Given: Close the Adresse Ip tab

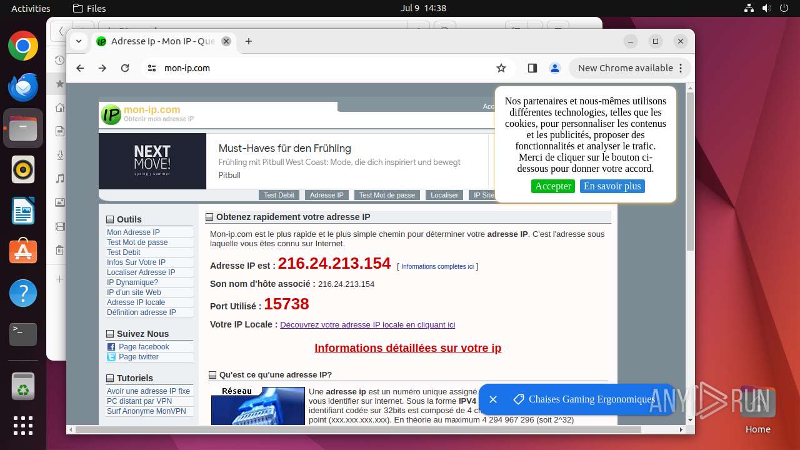Looking at the screenshot, I should 226,41.
